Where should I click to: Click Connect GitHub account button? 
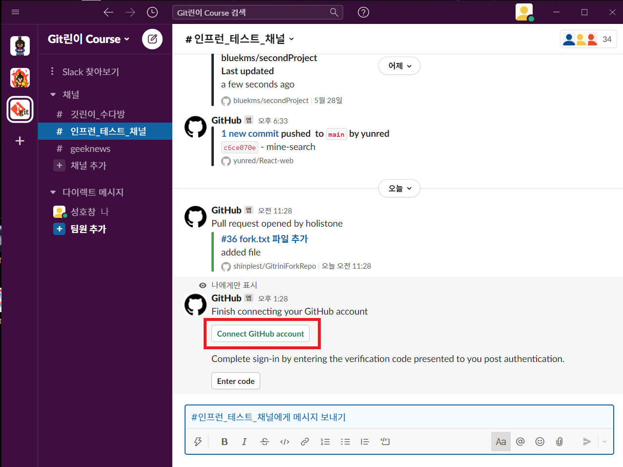pos(260,334)
